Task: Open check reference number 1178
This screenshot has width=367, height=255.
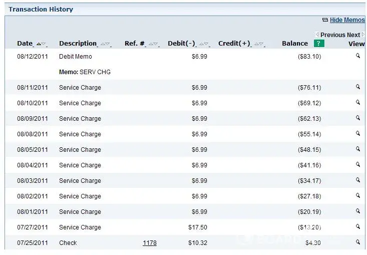Action: click(x=149, y=243)
